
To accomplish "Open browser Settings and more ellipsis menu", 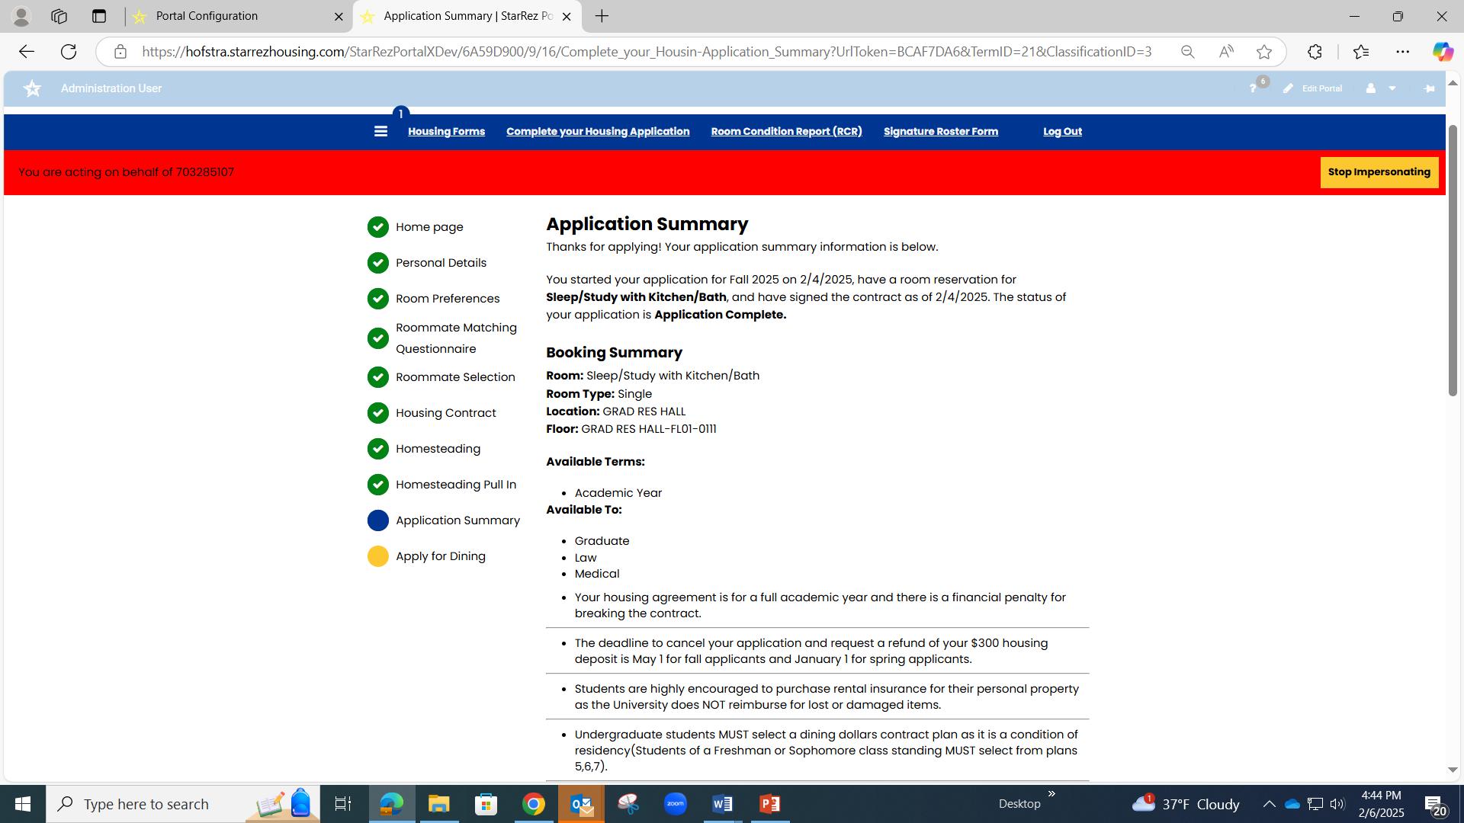I will (1402, 52).
